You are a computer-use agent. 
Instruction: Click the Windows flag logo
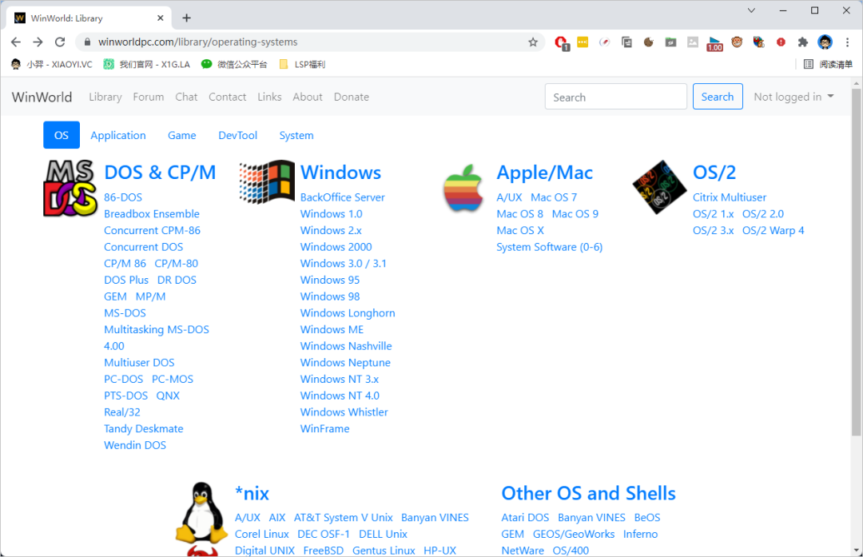click(x=267, y=181)
